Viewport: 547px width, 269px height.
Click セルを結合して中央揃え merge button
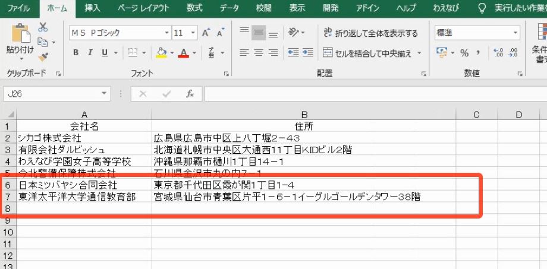[367, 53]
